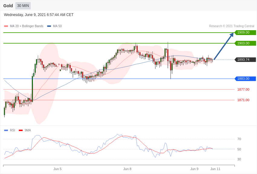Click the pink MA 20 Bollinger Bands swatch

point(6,26)
